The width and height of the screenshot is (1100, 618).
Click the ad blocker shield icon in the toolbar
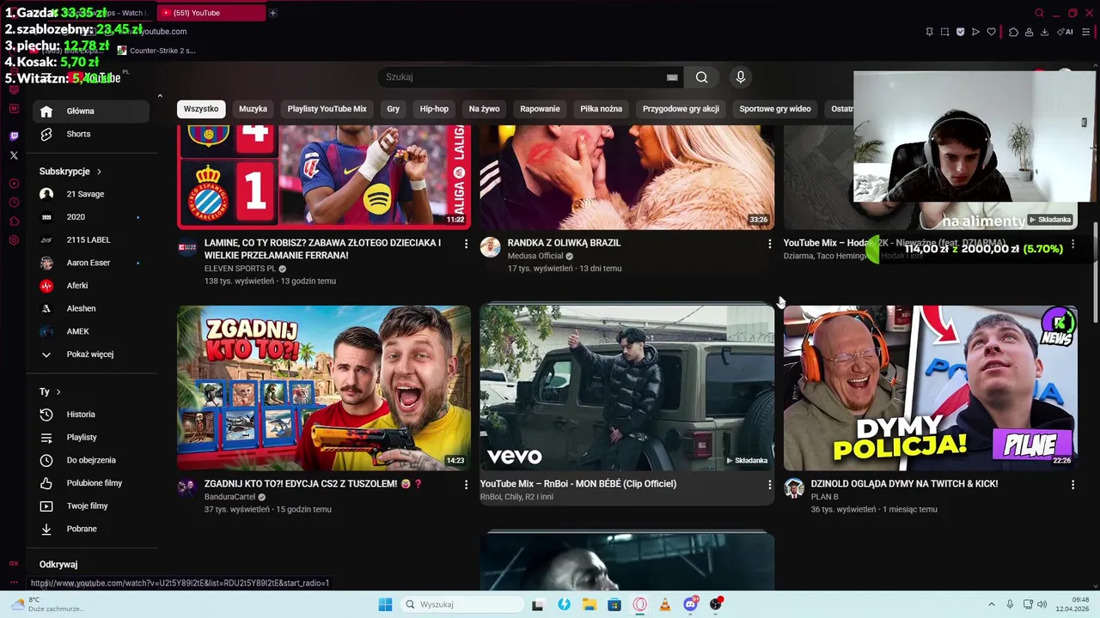tap(960, 32)
